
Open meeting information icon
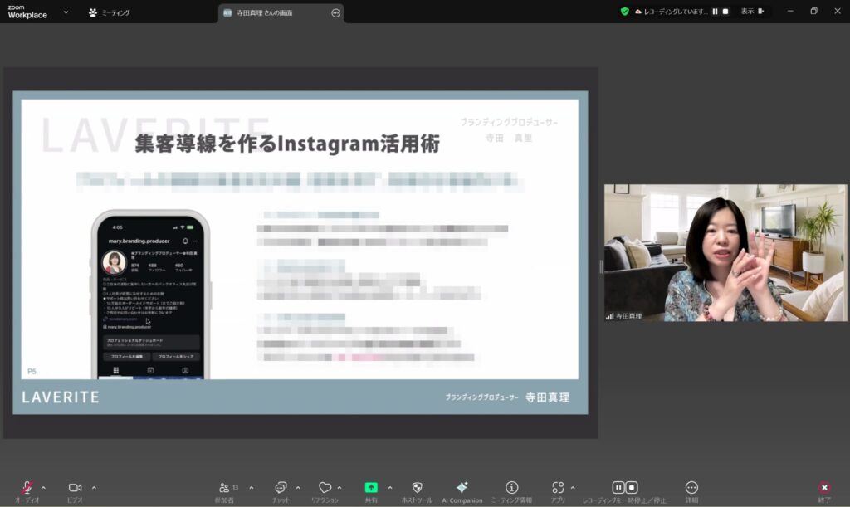click(511, 487)
